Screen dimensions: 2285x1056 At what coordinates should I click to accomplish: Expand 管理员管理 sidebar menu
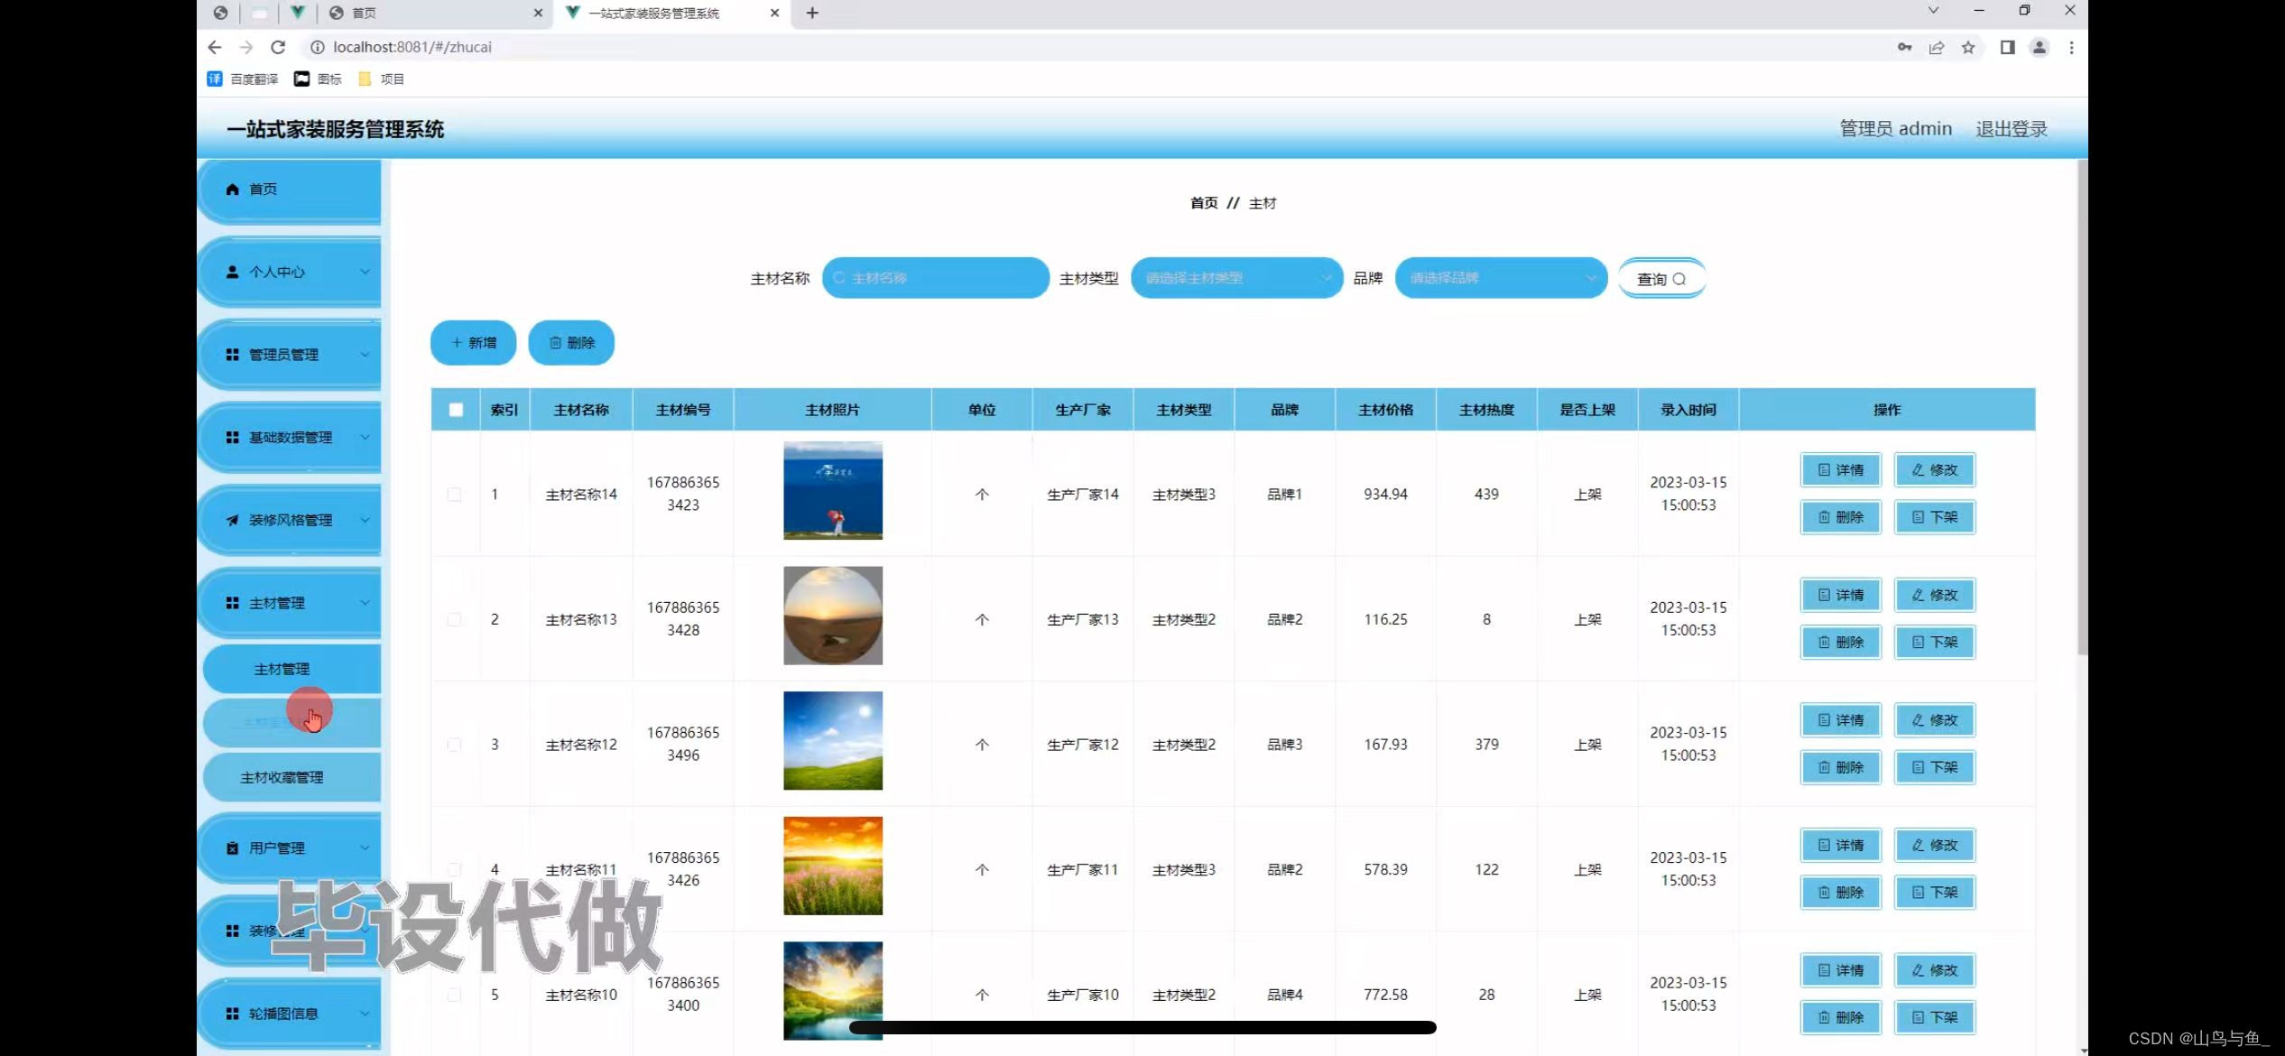click(x=290, y=355)
